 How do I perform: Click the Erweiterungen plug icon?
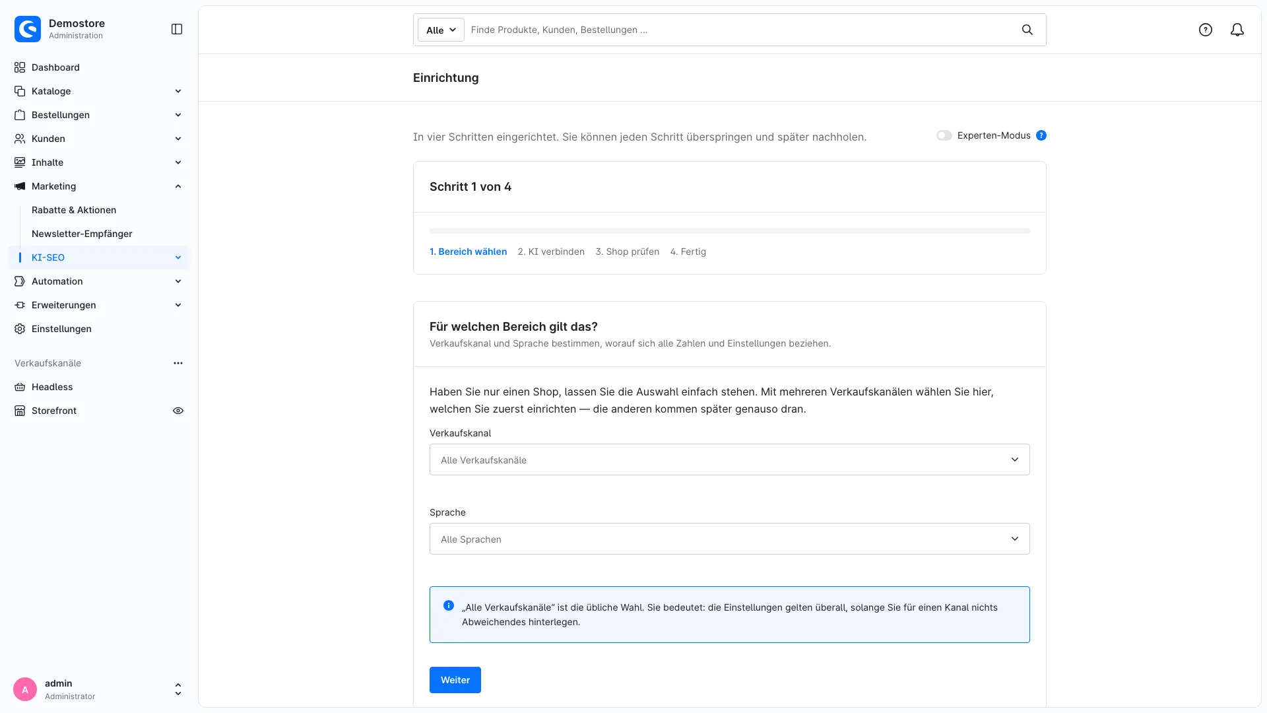(x=20, y=305)
